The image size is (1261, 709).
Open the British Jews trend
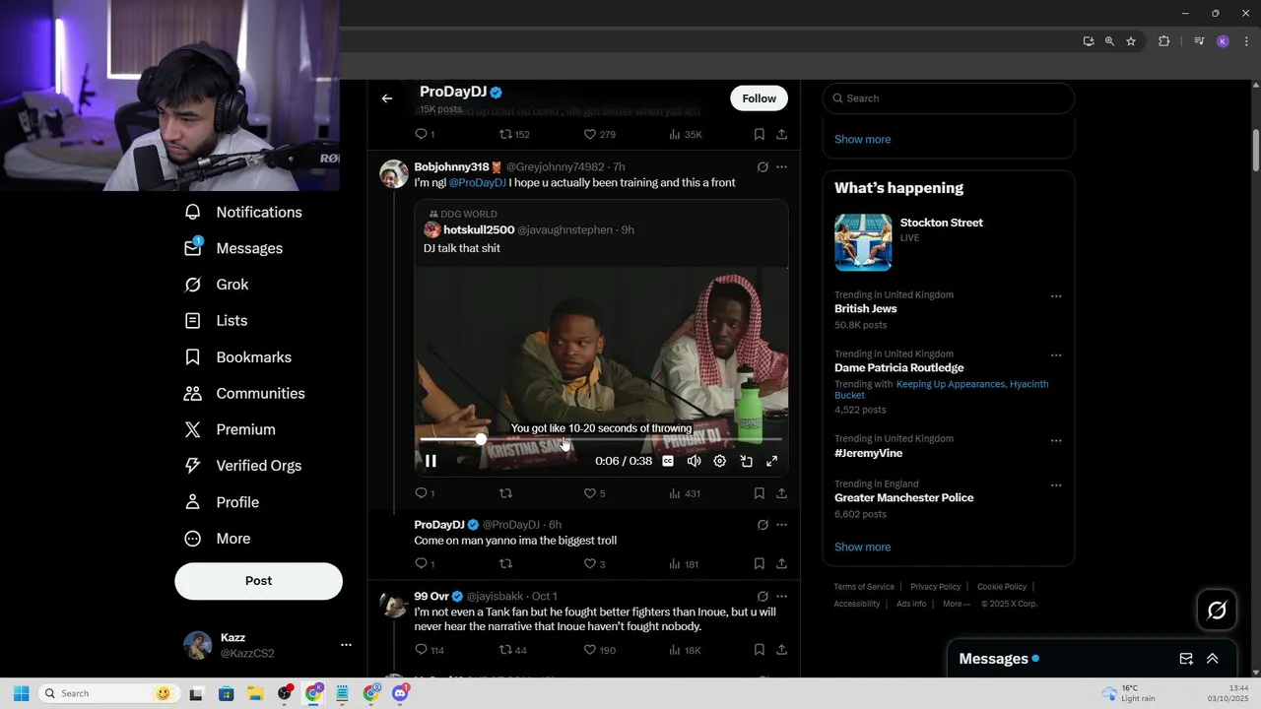(x=865, y=309)
